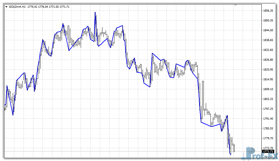This screenshot has height=161, width=279.
Task: Click the 1820.95 price axis label
Action: (x=268, y=70)
